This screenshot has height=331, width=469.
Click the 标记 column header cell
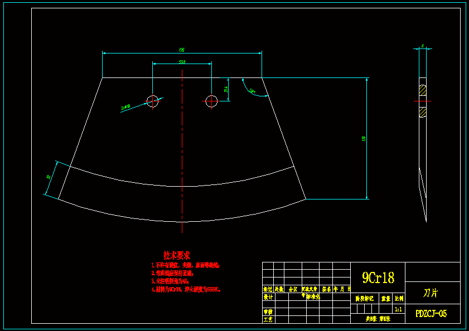[x=268, y=289]
